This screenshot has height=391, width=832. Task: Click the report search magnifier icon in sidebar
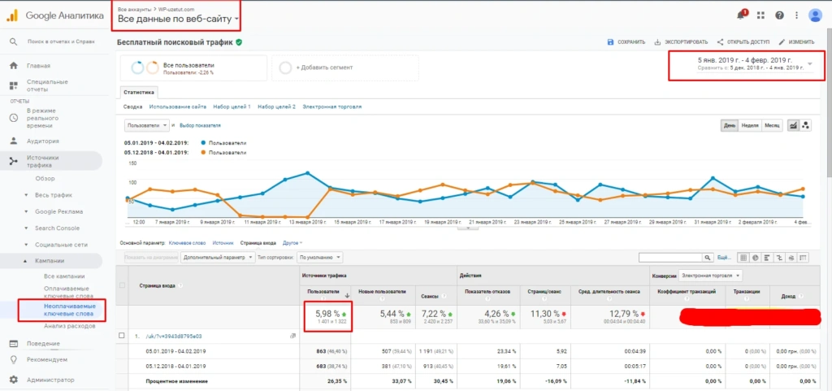(x=14, y=42)
